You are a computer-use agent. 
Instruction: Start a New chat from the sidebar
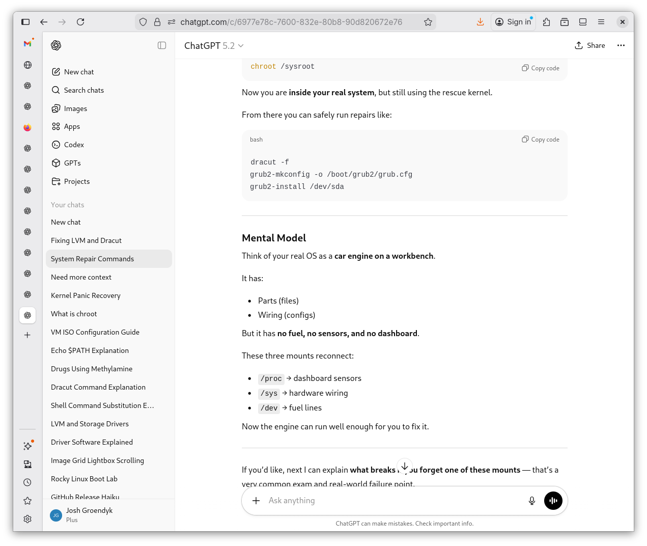(78, 72)
